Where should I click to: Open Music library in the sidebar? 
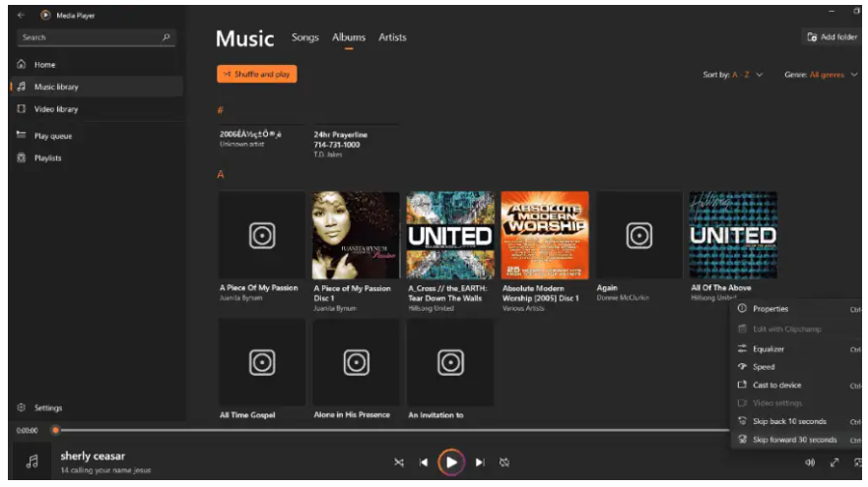pos(97,87)
